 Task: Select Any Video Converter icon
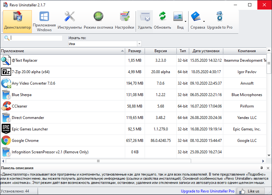pyautogui.click(x=6, y=83)
